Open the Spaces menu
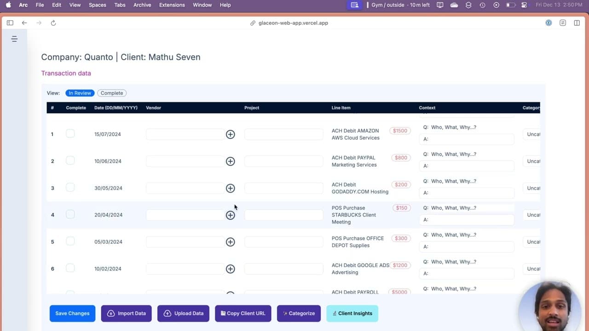Viewport: 589px width, 331px height. pos(98,5)
